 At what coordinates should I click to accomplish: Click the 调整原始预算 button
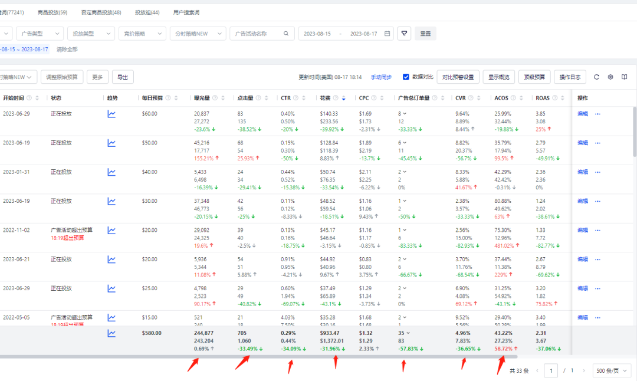[x=62, y=77]
